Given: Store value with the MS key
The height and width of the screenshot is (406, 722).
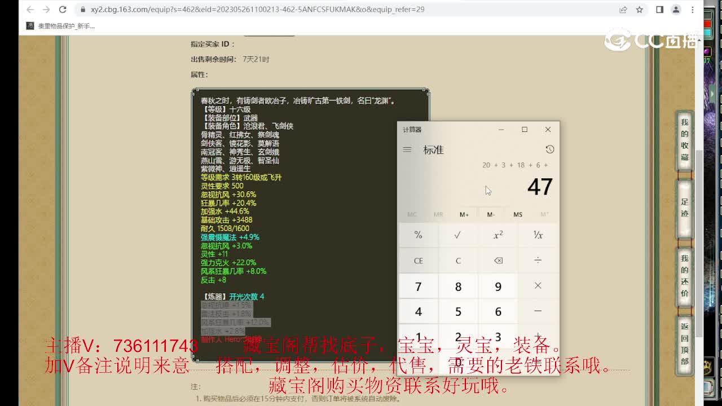Looking at the screenshot, I should click(518, 214).
